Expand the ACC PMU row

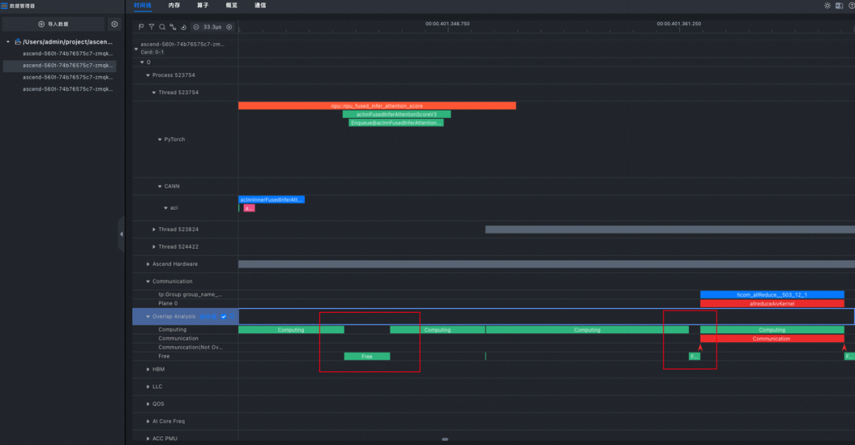tap(148, 439)
